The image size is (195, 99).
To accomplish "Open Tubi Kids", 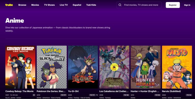I will click(x=91, y=5).
